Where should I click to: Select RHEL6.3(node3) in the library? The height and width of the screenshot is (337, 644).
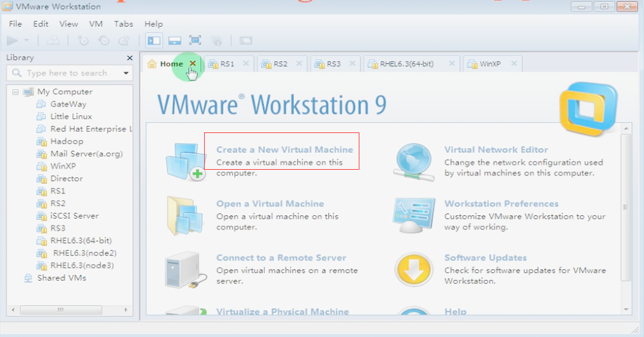82,265
